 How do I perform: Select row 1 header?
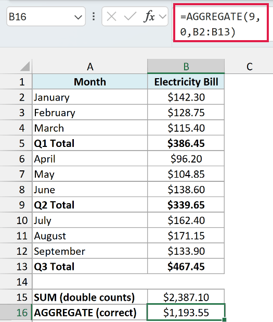coord(16,82)
